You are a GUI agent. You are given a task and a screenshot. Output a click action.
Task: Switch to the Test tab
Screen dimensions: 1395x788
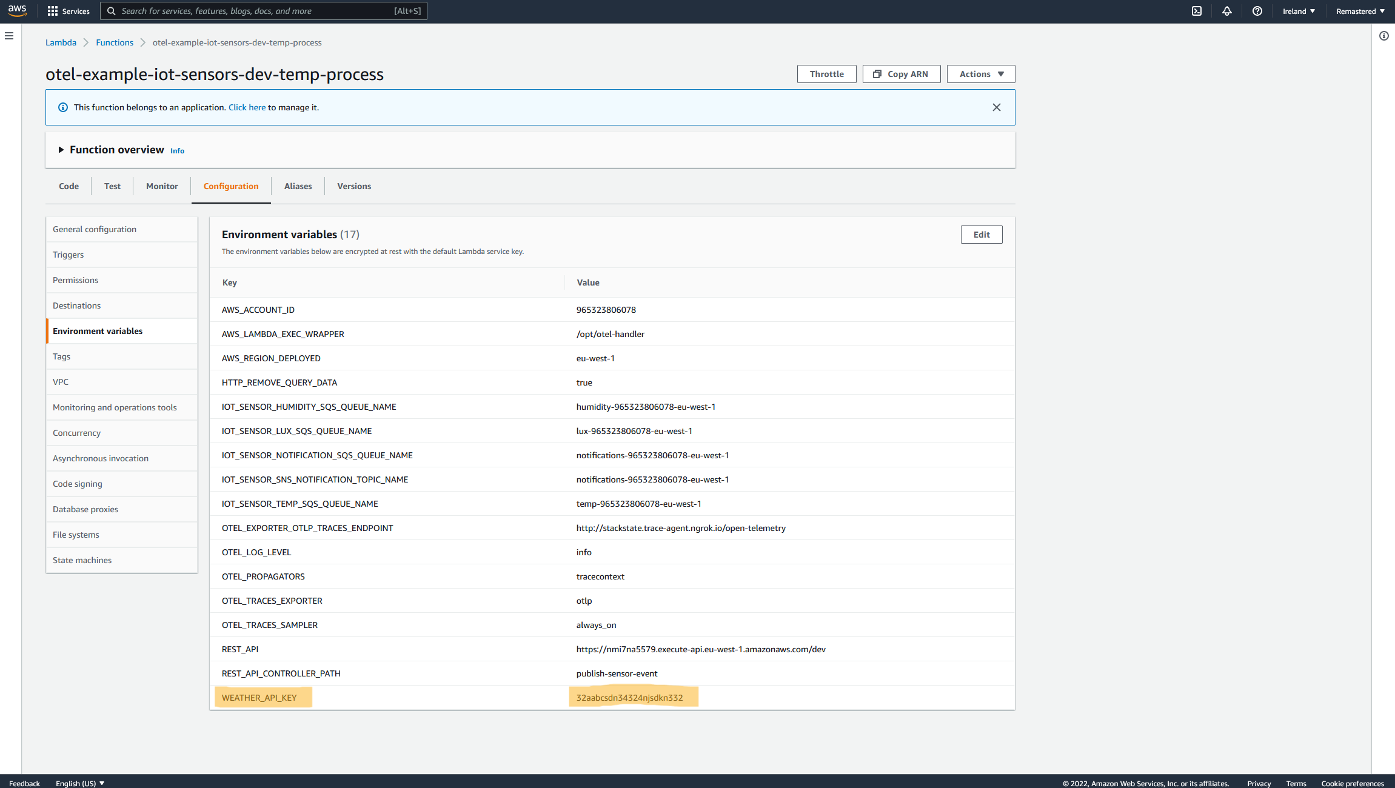click(112, 186)
